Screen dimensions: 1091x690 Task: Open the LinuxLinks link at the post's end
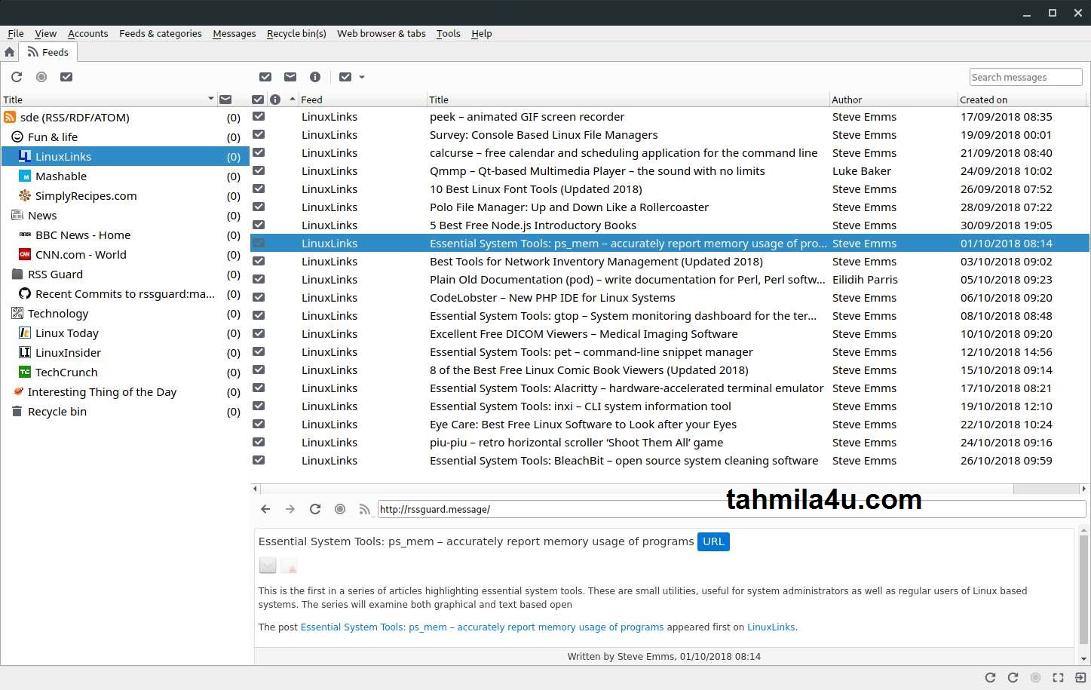pyautogui.click(x=771, y=627)
